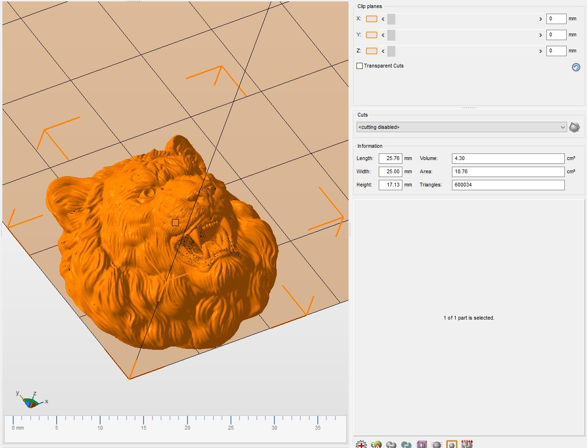Click the sphere icon next to Cuts dropdown
Screen dimensions: 587x448
[574, 127]
